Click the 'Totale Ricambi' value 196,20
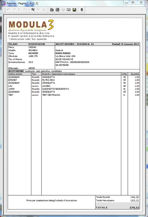This screenshot has height=217, width=148. [135, 197]
